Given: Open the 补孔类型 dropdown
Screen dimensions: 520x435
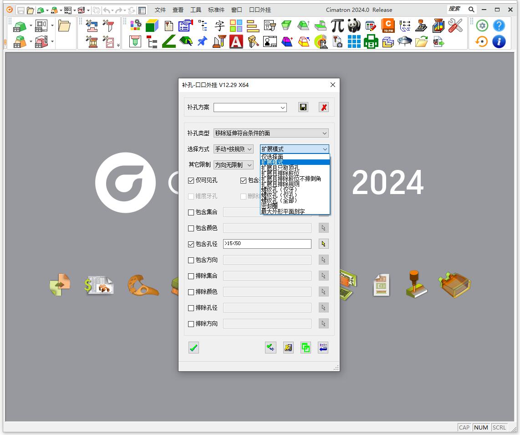Looking at the screenshot, I should point(271,133).
